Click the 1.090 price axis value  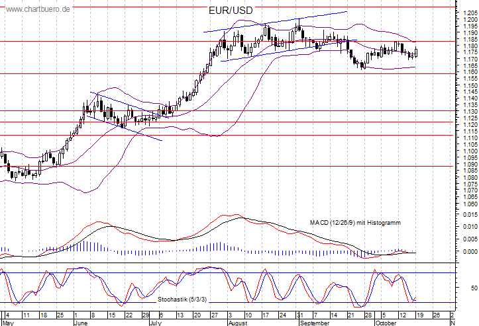pos(470,165)
